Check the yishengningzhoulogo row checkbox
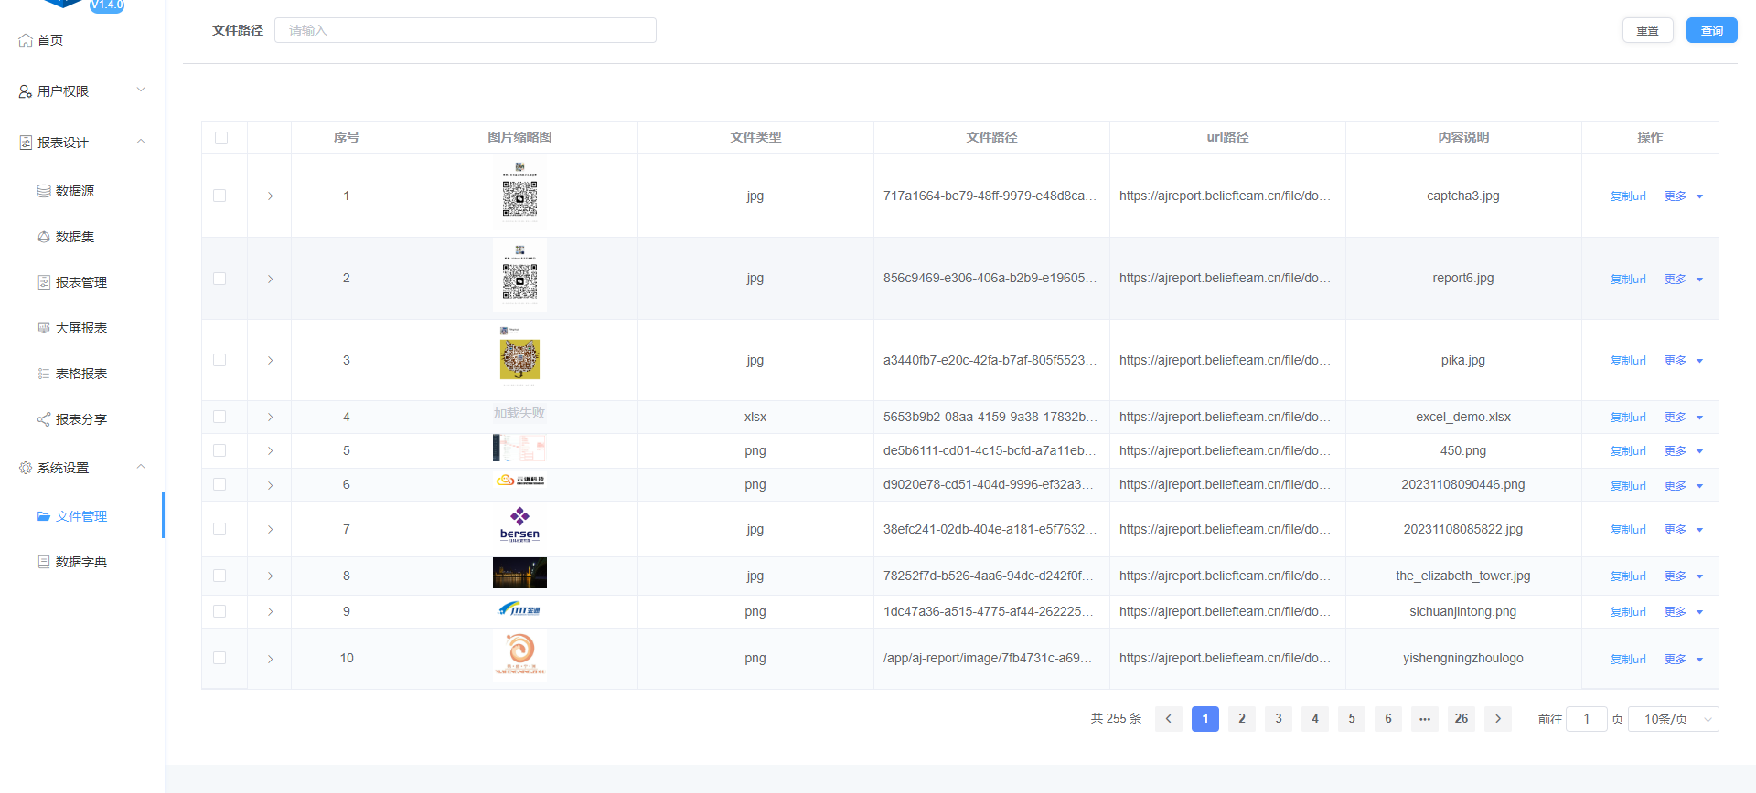The image size is (1756, 793). (219, 658)
